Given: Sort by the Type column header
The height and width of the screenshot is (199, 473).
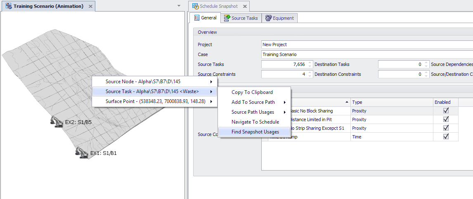Looking at the screenshot, I should [x=392, y=102].
